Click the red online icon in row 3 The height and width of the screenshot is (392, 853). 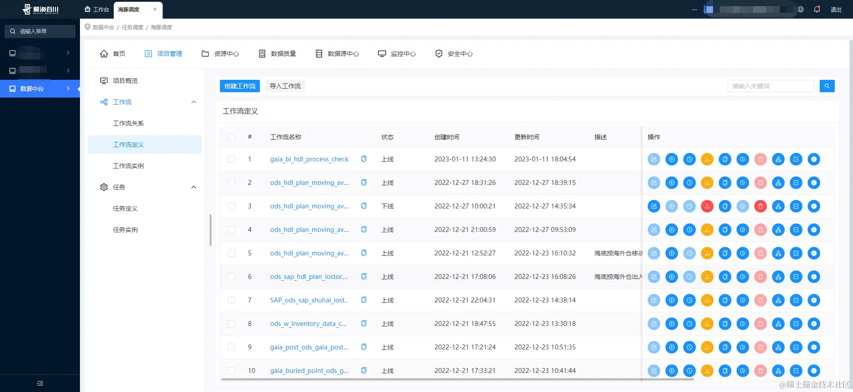pos(707,206)
